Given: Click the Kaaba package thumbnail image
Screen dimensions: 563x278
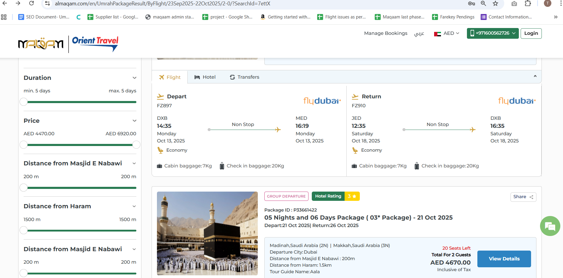Looking at the screenshot, I should coord(207,233).
